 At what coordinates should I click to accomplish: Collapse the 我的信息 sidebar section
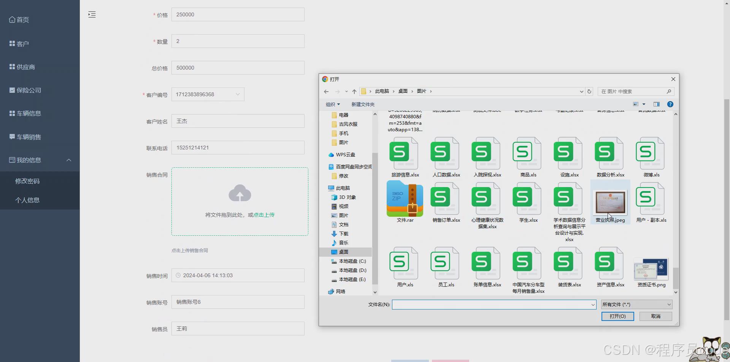pos(40,160)
